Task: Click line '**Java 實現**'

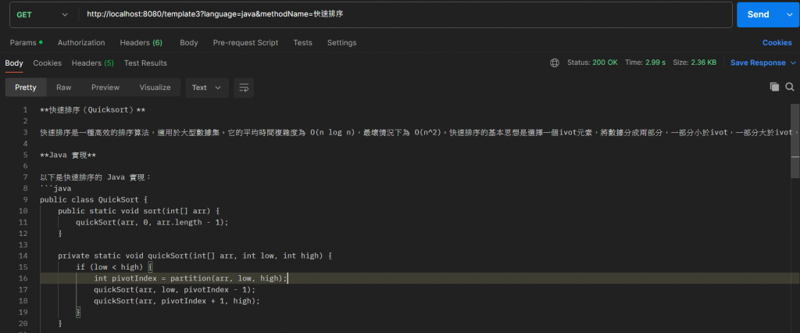Action: coord(68,155)
